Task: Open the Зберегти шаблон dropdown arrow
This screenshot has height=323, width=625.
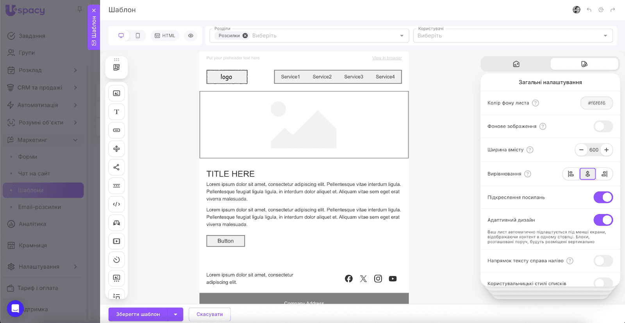Action: (x=175, y=314)
